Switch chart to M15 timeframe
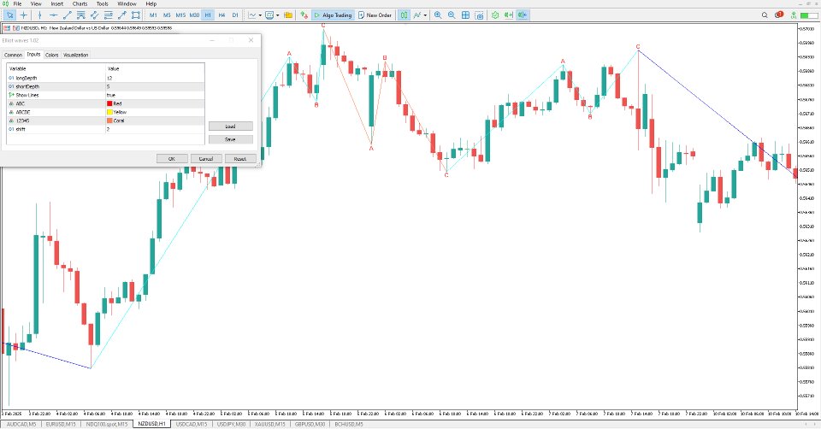821x429 pixels. click(180, 15)
